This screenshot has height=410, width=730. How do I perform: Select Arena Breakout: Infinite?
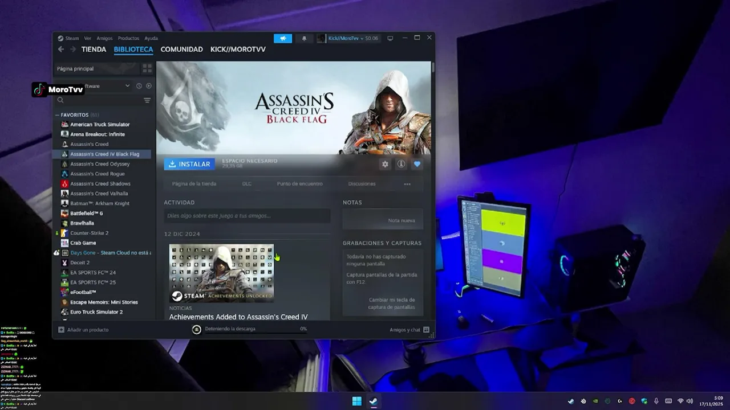click(98, 134)
